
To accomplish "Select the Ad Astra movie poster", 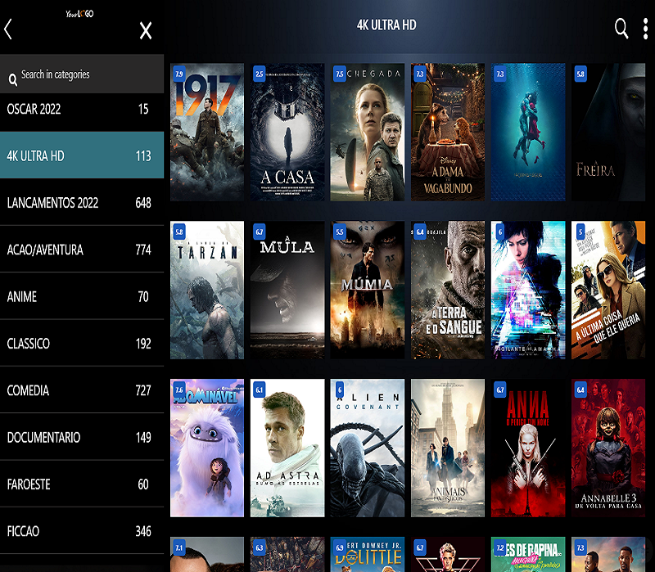I will 287,448.
